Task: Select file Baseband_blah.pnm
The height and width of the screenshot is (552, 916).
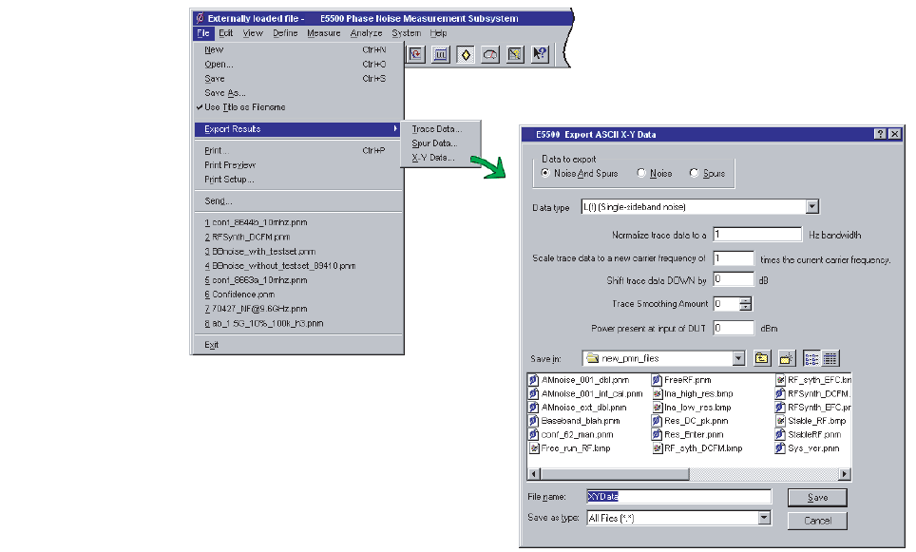Action: pyautogui.click(x=575, y=421)
